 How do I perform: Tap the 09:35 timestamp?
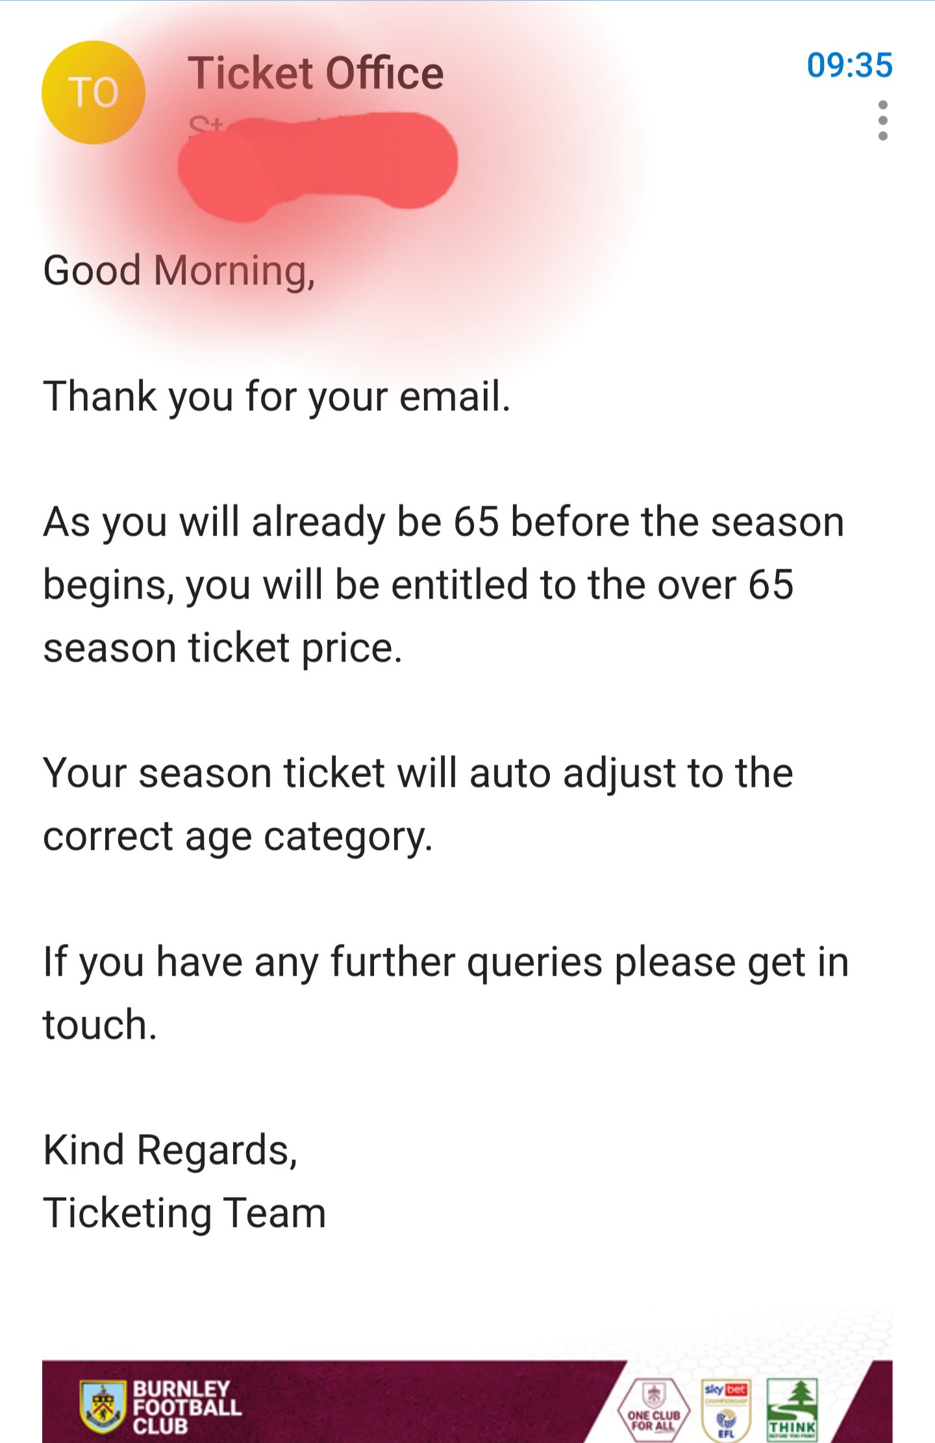[849, 66]
